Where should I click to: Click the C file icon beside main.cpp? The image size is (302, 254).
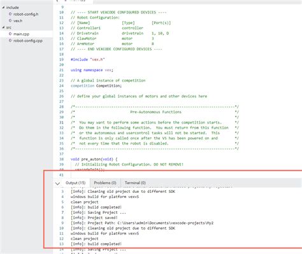click(10, 34)
